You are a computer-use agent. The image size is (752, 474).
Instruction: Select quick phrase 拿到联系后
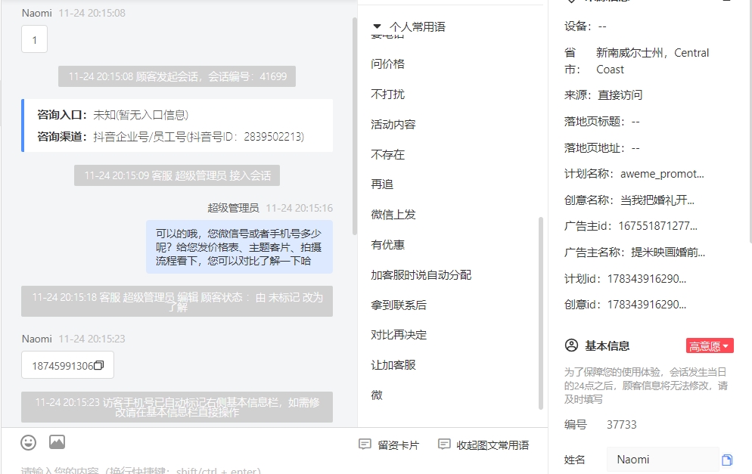(399, 305)
